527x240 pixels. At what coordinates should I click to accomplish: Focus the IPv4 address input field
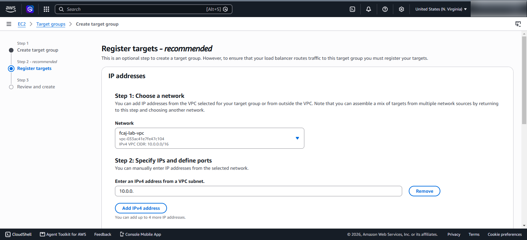[x=259, y=191]
